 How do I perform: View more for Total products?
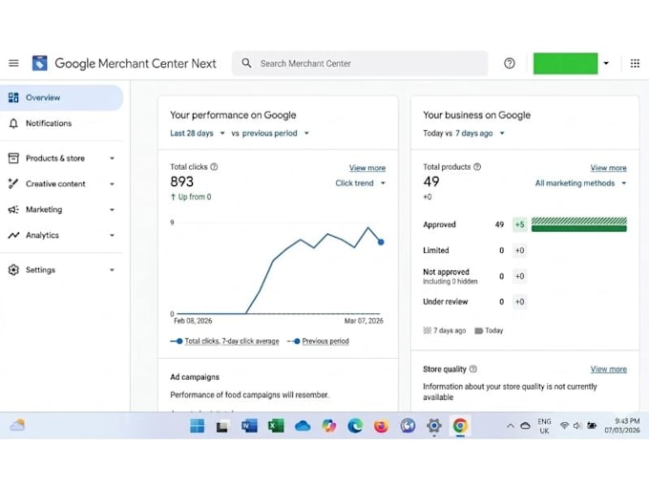608,168
